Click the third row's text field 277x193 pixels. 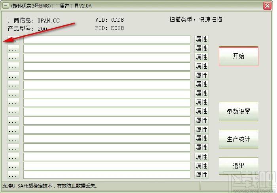click(x=107, y=58)
